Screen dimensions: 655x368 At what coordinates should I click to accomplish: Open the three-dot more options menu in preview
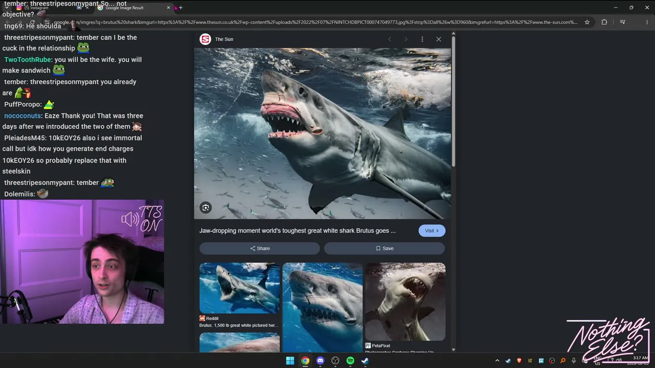pos(422,39)
